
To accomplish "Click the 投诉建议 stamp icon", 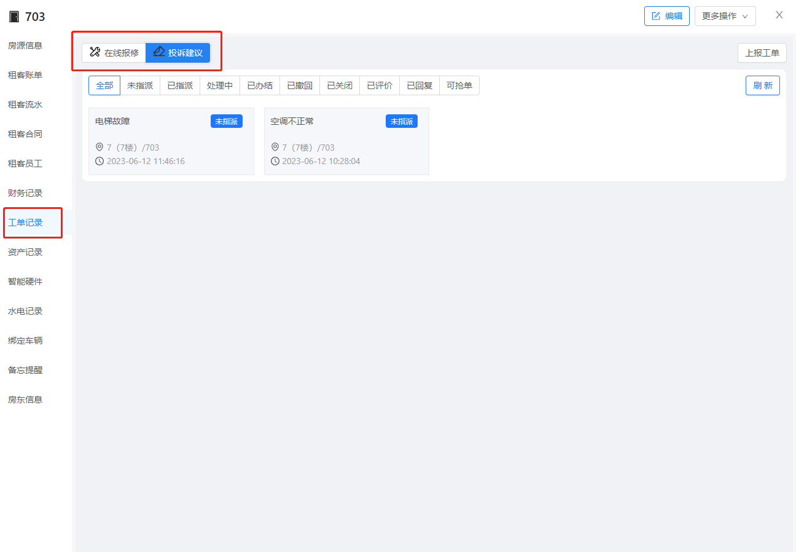I will (159, 52).
